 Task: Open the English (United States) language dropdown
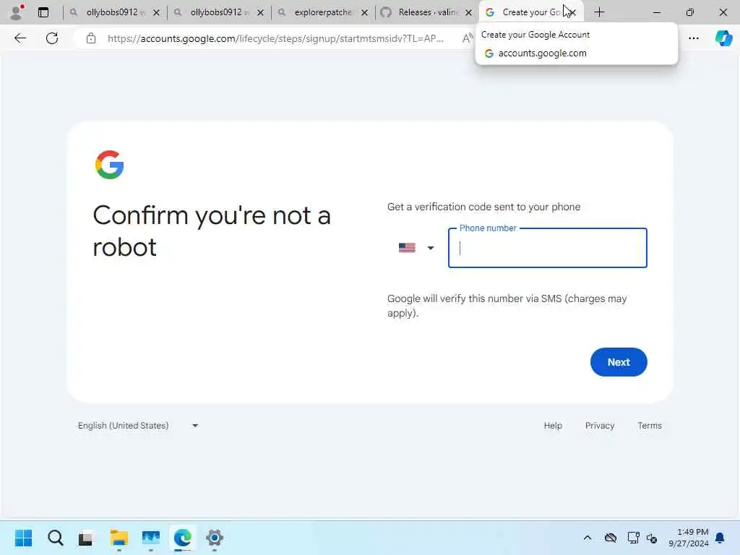click(x=137, y=426)
